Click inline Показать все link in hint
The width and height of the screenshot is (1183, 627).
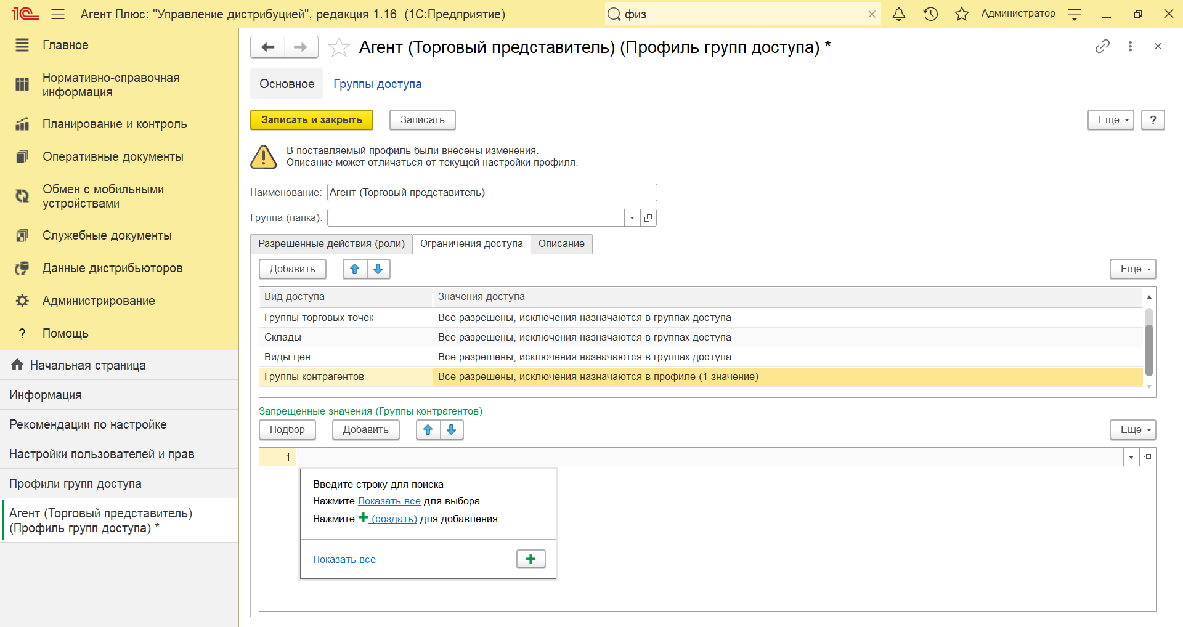coord(389,501)
